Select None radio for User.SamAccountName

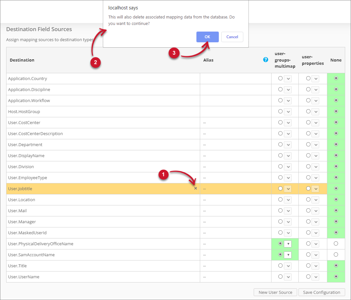(336, 255)
